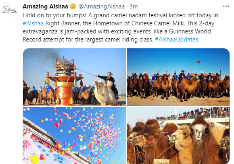Open the close-up camel faces photo
Screen dimensions: 234x164
pos(178,135)
